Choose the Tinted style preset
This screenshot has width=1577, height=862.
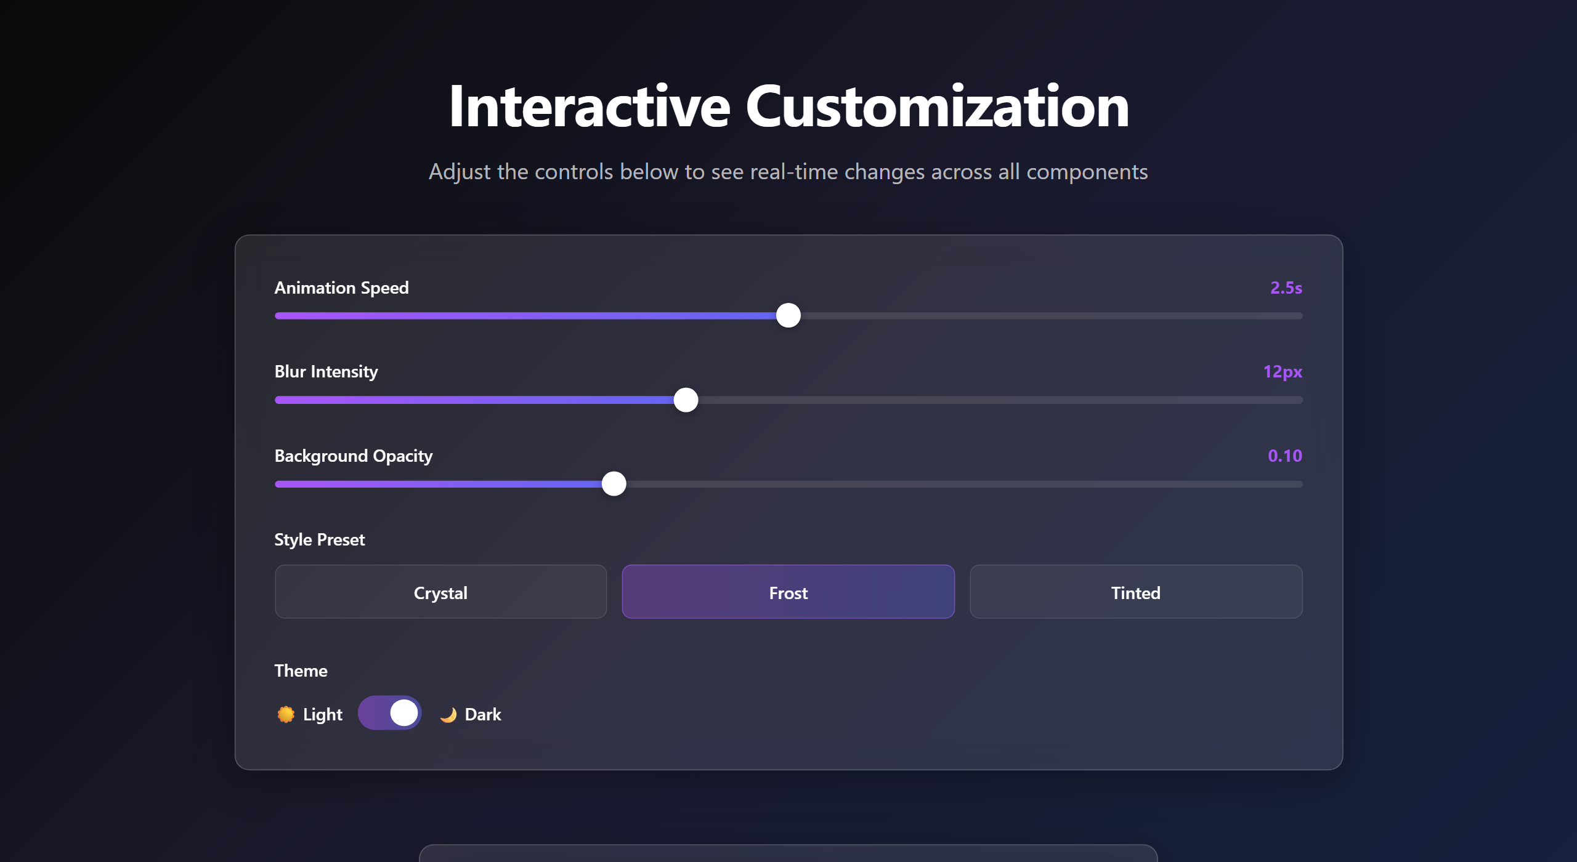[1135, 592]
